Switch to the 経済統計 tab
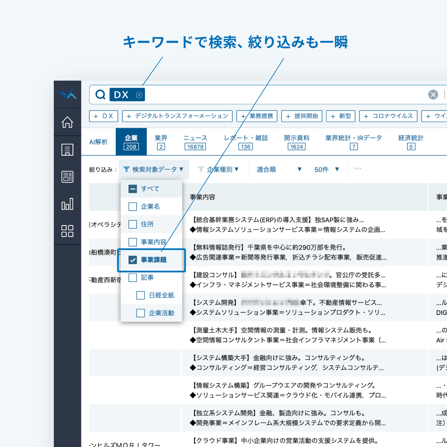447x447 pixels. [411, 142]
